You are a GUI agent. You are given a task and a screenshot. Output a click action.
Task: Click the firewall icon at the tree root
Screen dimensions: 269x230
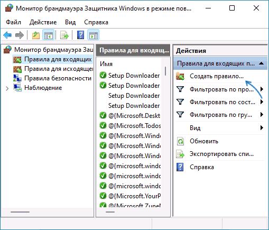point(7,50)
